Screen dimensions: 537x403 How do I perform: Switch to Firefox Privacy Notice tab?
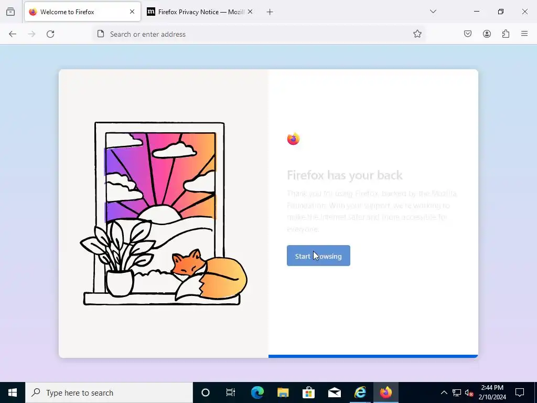200,12
